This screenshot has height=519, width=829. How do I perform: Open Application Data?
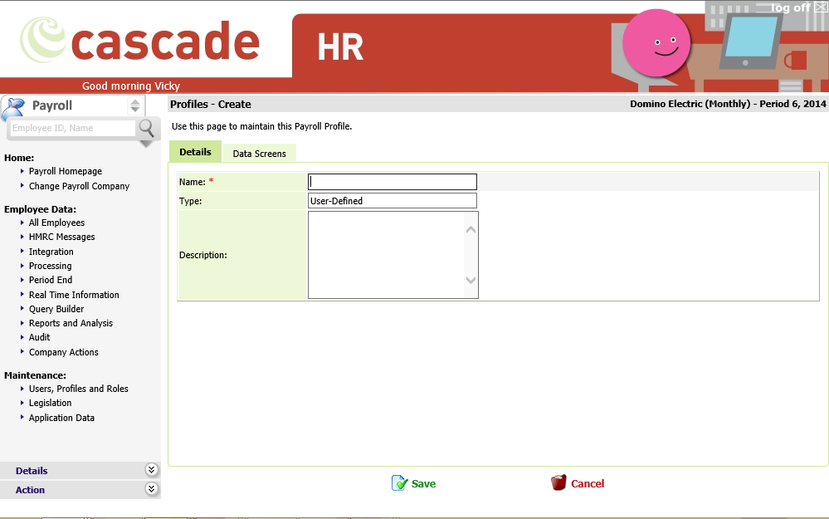(62, 418)
